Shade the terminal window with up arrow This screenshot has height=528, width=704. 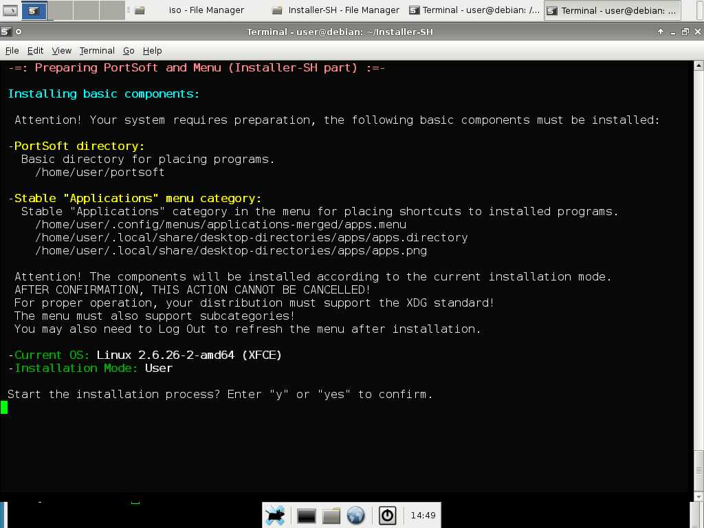[661, 32]
